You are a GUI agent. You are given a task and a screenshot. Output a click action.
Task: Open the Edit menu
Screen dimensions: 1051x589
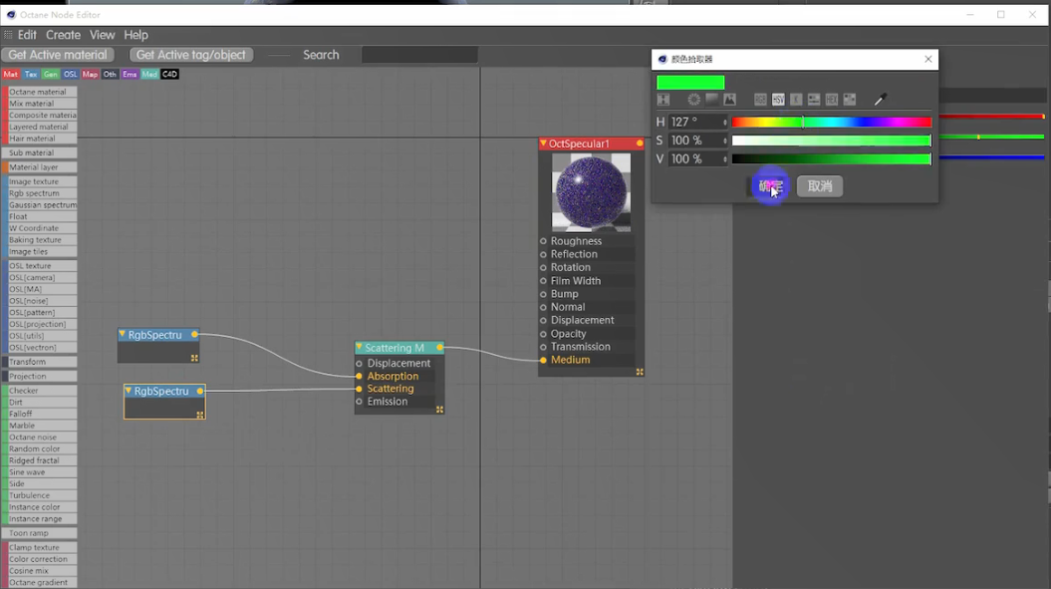tap(27, 35)
